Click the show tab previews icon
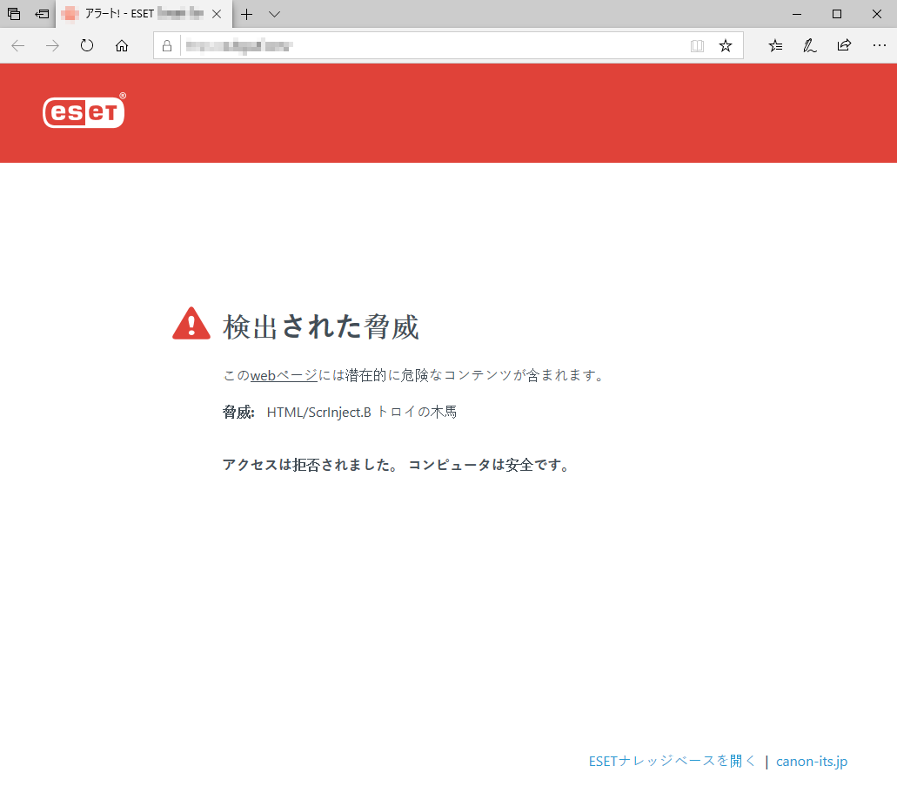This screenshot has width=897, height=786. pyautogui.click(x=13, y=14)
